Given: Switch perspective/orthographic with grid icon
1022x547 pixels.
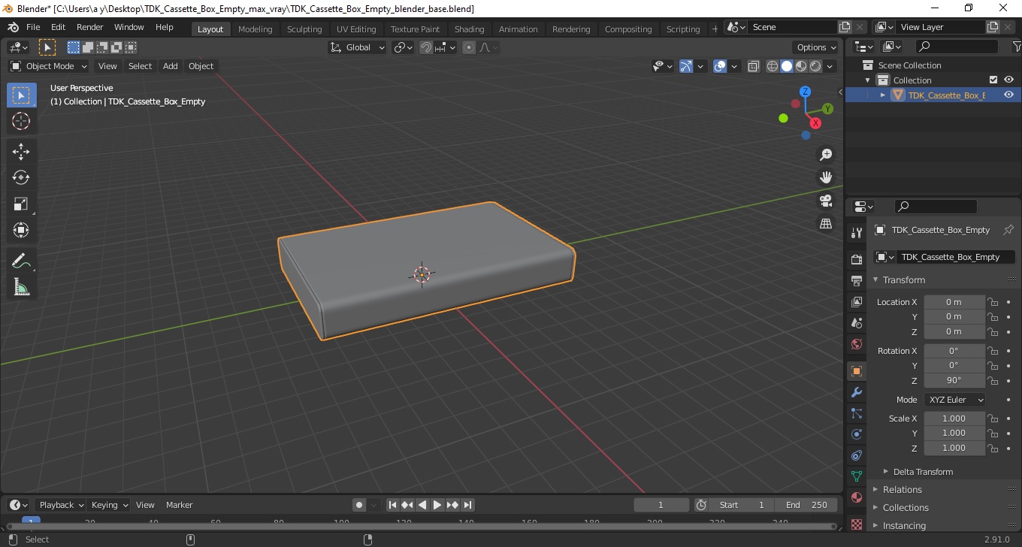Looking at the screenshot, I should point(826,224).
